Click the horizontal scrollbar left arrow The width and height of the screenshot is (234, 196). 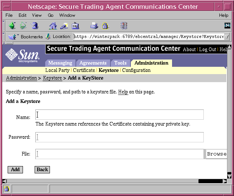click(4, 181)
